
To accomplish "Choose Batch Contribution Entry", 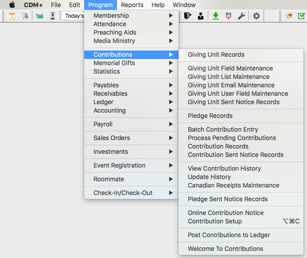I will pos(223,129).
